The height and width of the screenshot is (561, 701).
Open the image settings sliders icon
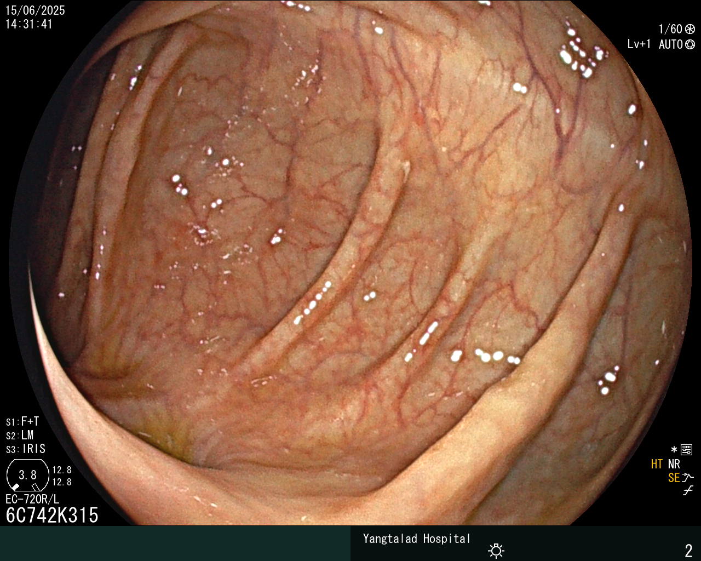click(x=687, y=450)
